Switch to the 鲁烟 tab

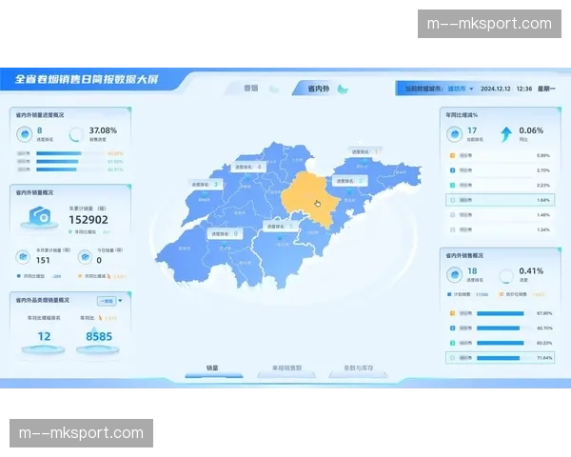(251, 89)
